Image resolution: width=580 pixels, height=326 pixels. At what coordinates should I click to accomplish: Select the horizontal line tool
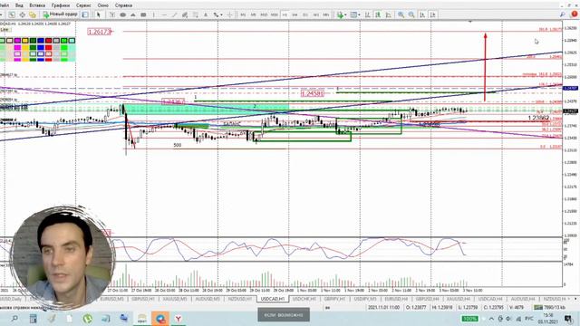coord(164,14)
